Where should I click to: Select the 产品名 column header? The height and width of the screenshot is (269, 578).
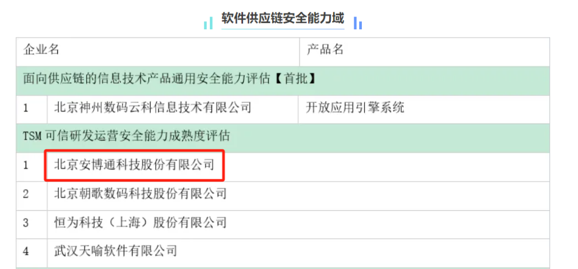[324, 51]
